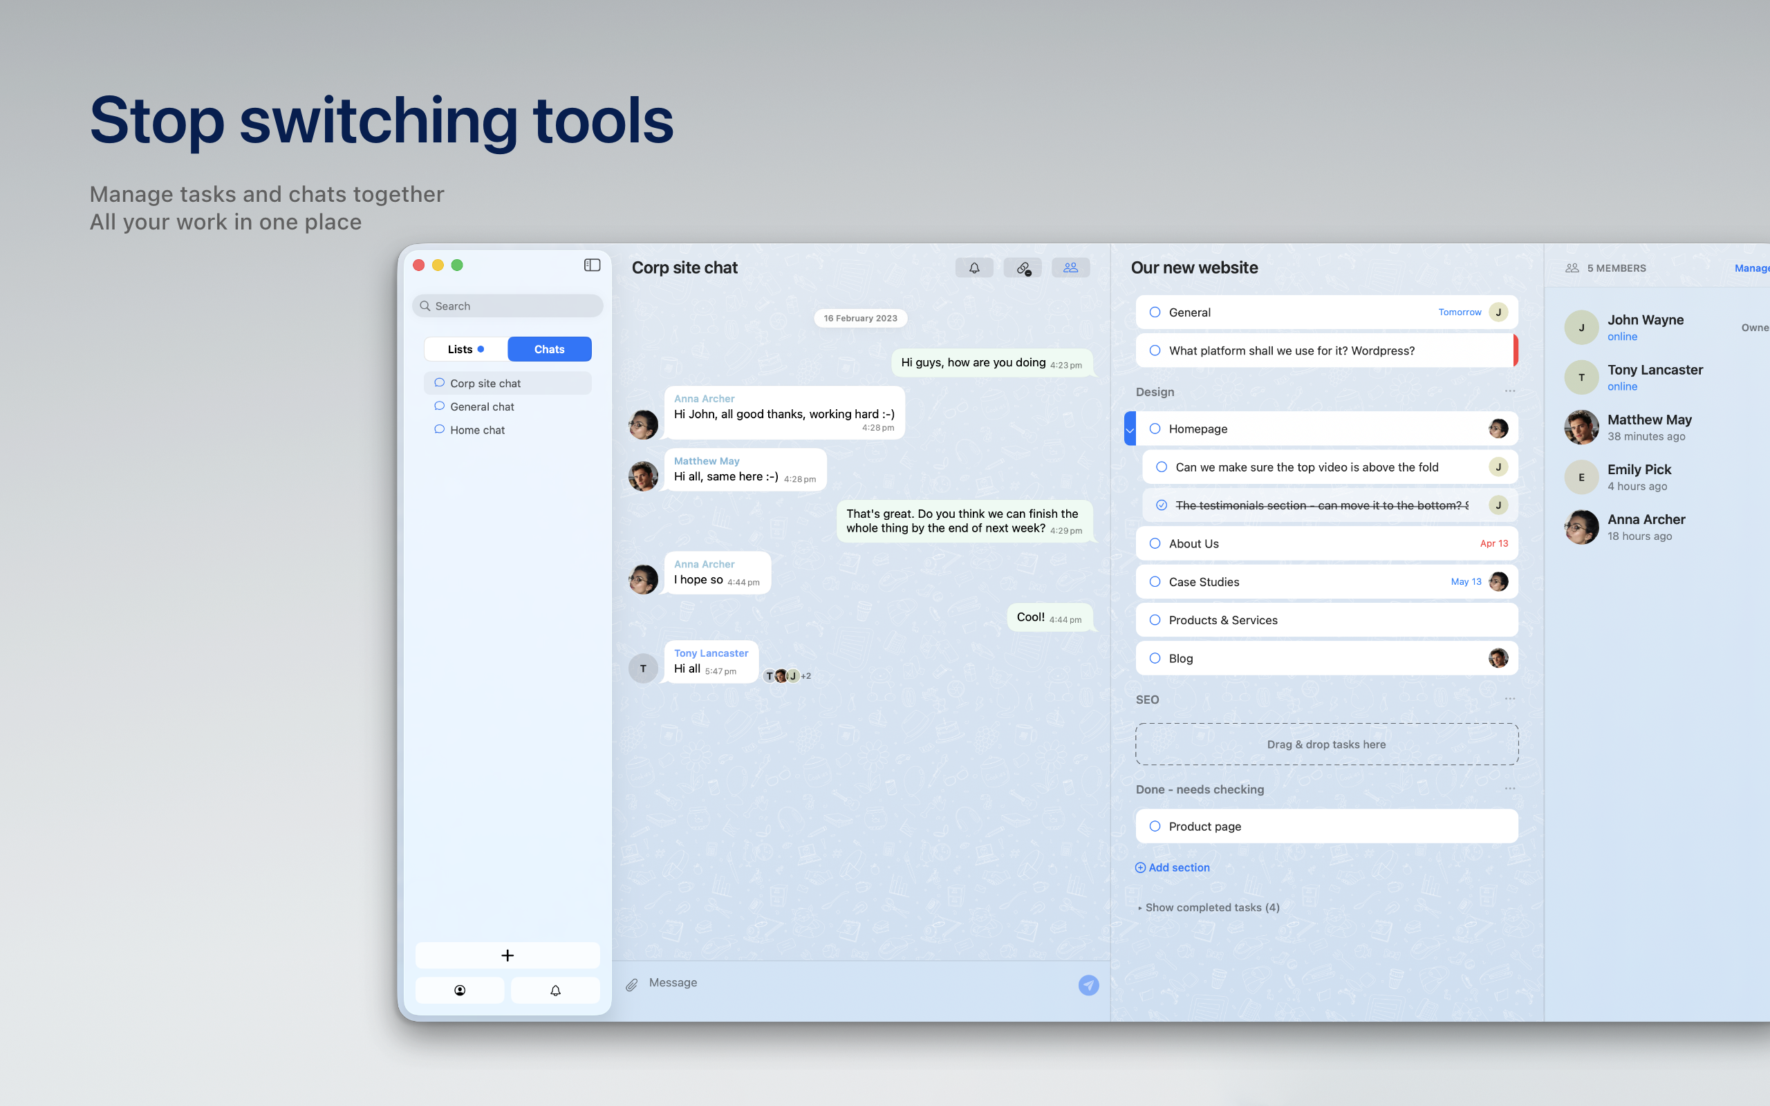This screenshot has width=1770, height=1106.
Task: Mark Products & Services task complete
Action: [1155, 619]
